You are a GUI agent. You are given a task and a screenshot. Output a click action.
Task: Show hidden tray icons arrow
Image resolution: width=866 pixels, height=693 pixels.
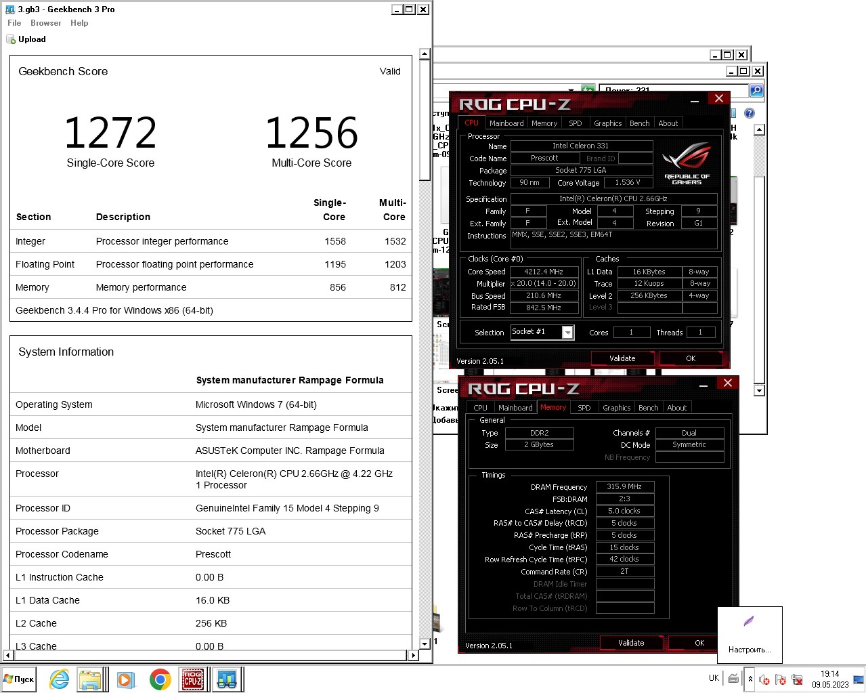point(750,679)
